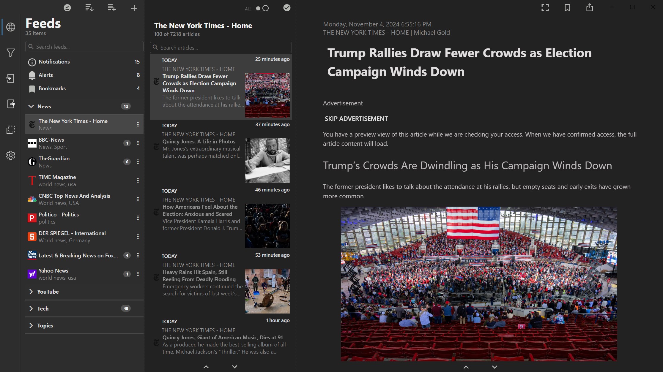Open the settings gear in sidebar

tap(11, 155)
